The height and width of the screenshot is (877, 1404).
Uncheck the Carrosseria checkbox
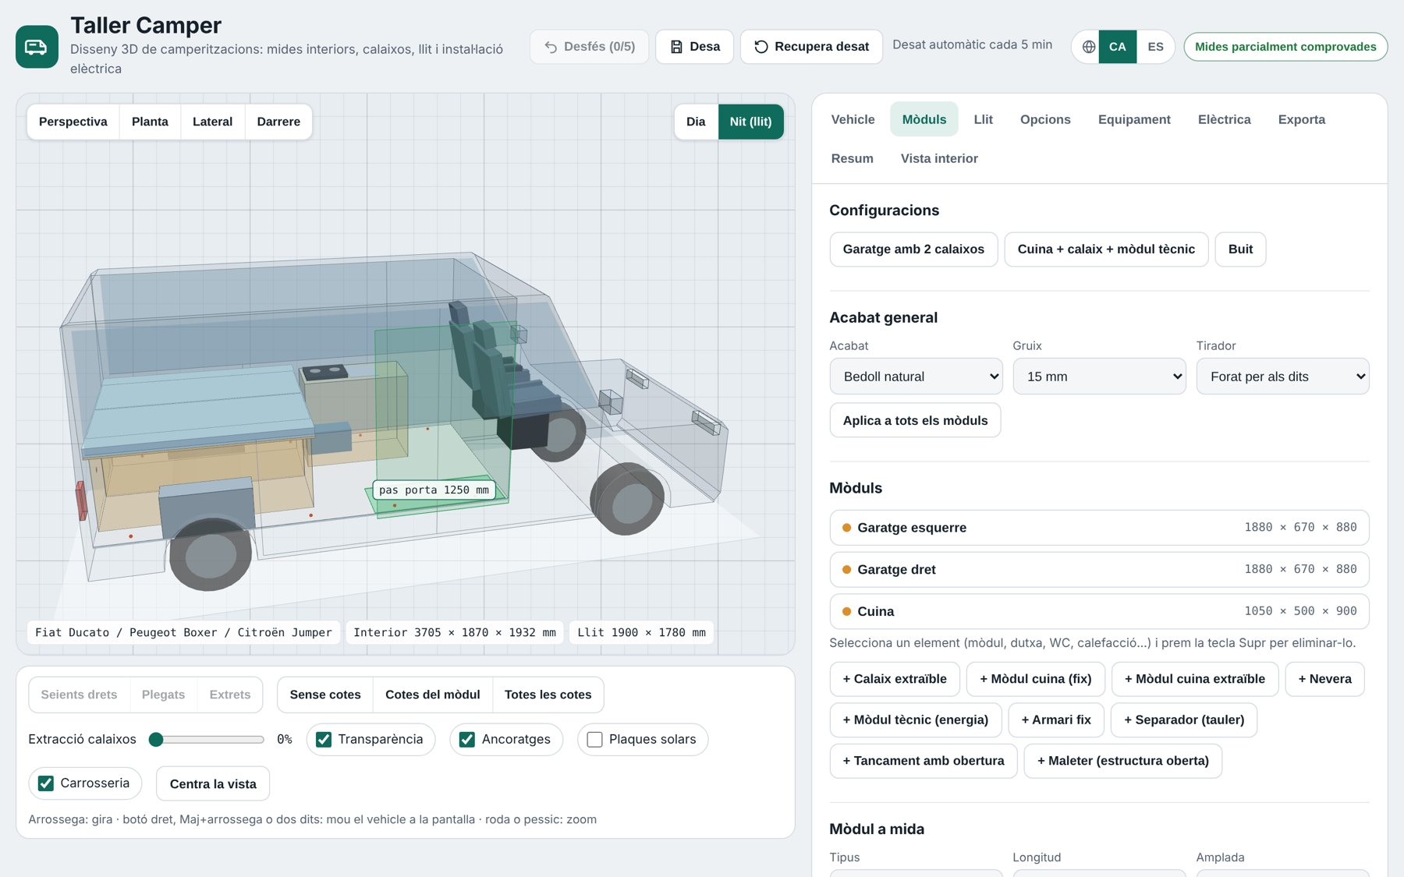[x=46, y=783]
